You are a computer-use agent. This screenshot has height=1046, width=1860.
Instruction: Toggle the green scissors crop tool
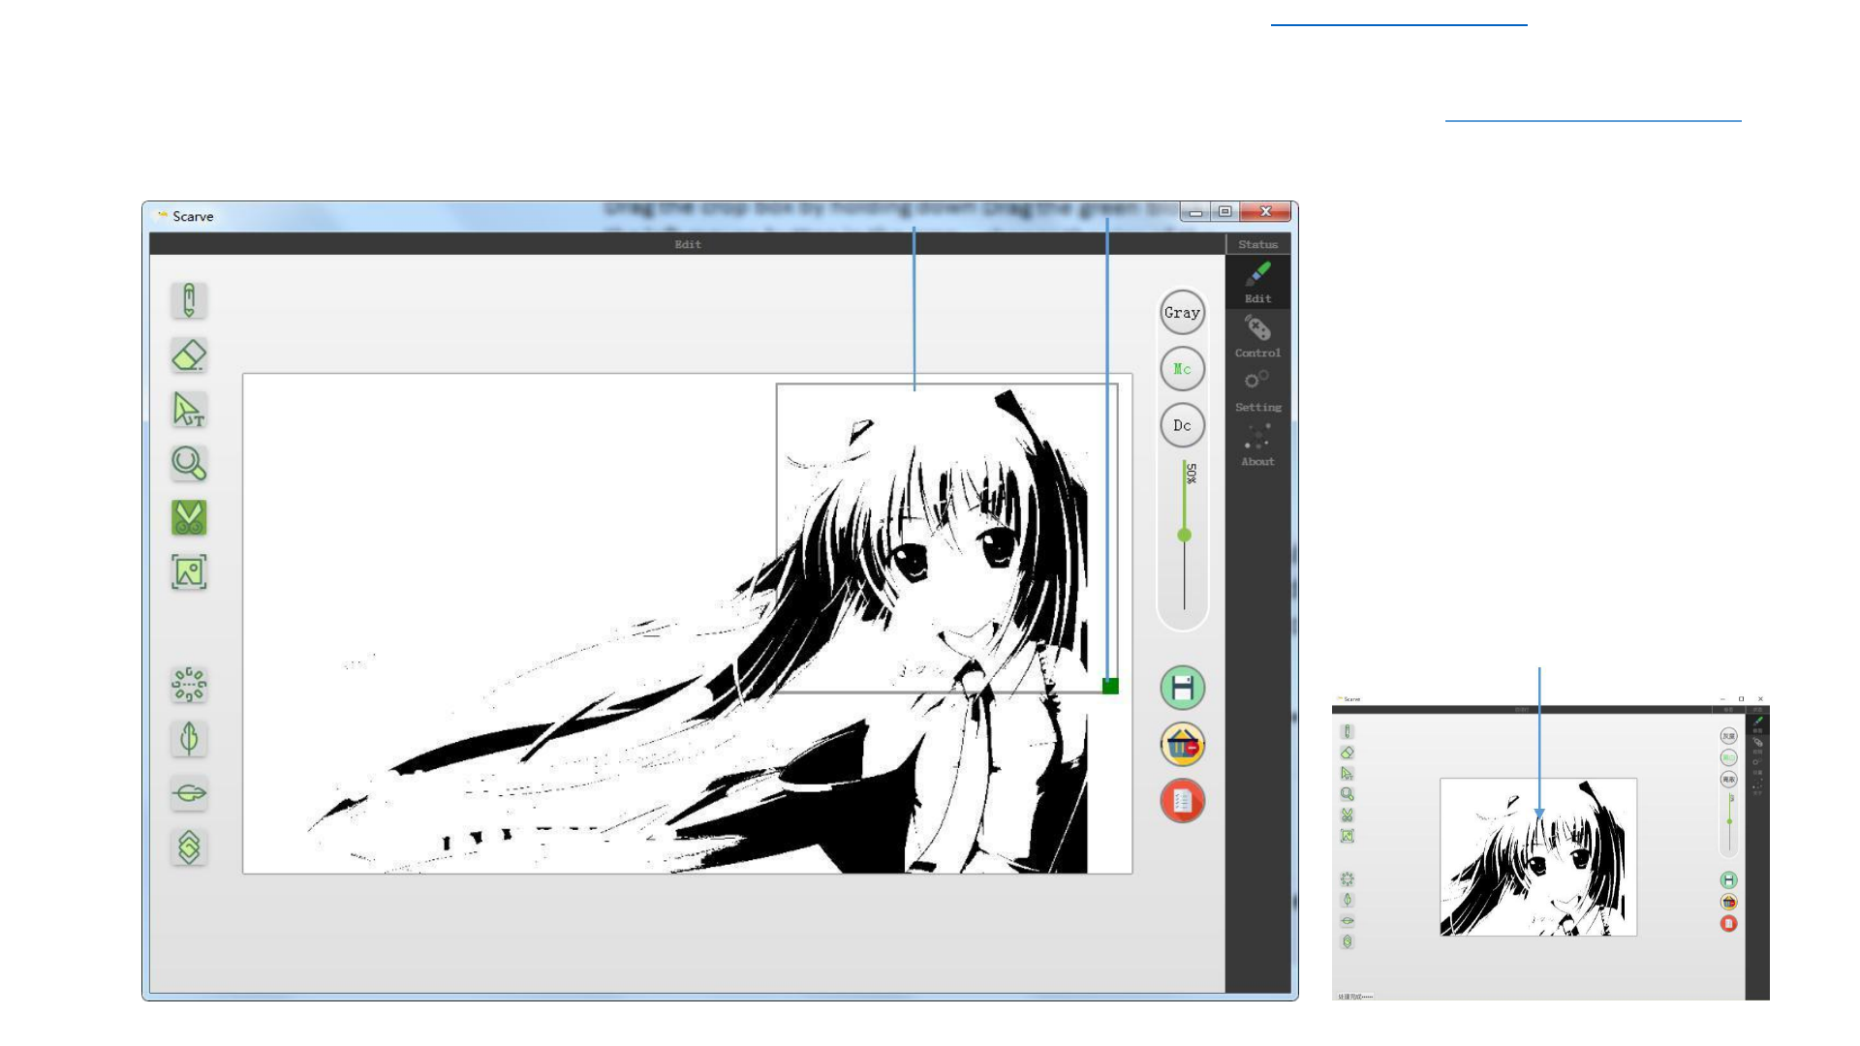pos(189,518)
